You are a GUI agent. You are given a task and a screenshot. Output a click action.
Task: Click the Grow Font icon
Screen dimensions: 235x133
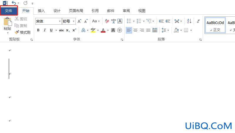(79, 21)
